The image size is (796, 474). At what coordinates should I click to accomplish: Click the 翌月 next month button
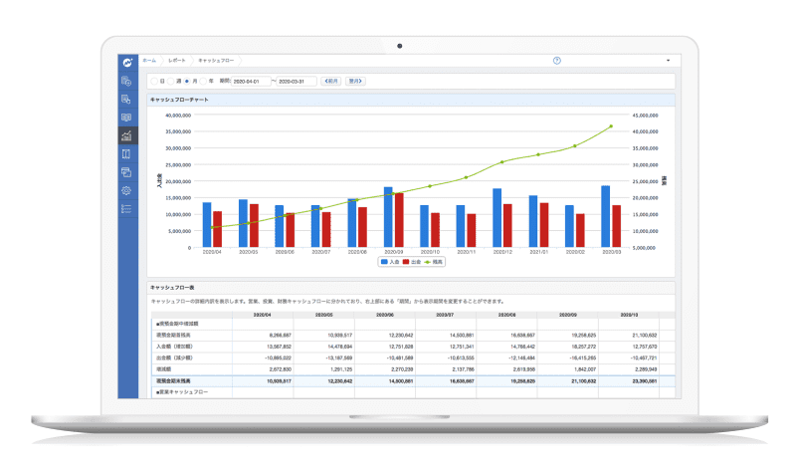coord(355,82)
